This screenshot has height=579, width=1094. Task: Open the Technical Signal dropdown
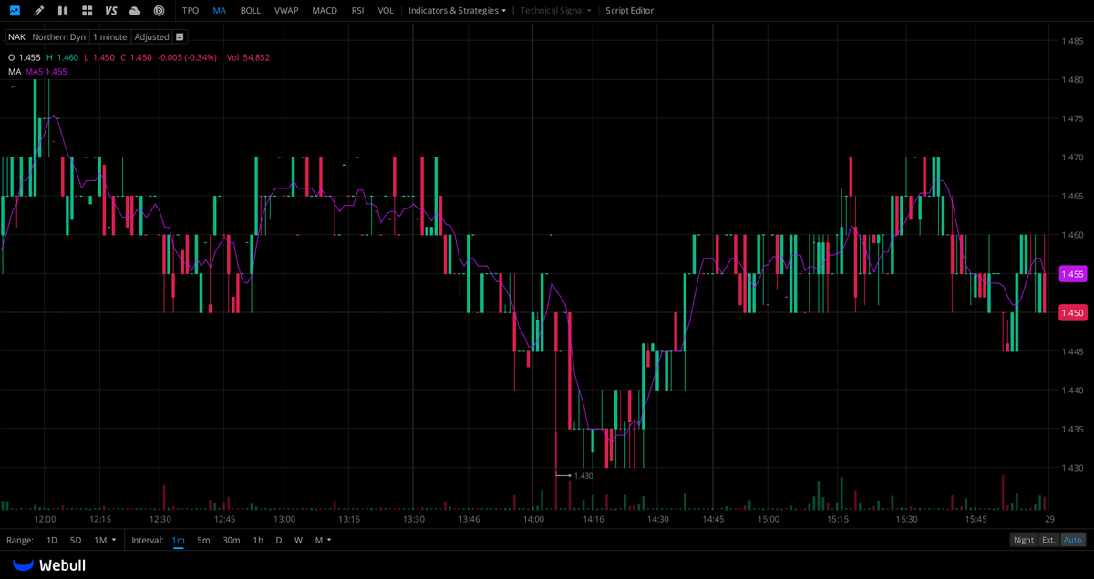tap(556, 11)
